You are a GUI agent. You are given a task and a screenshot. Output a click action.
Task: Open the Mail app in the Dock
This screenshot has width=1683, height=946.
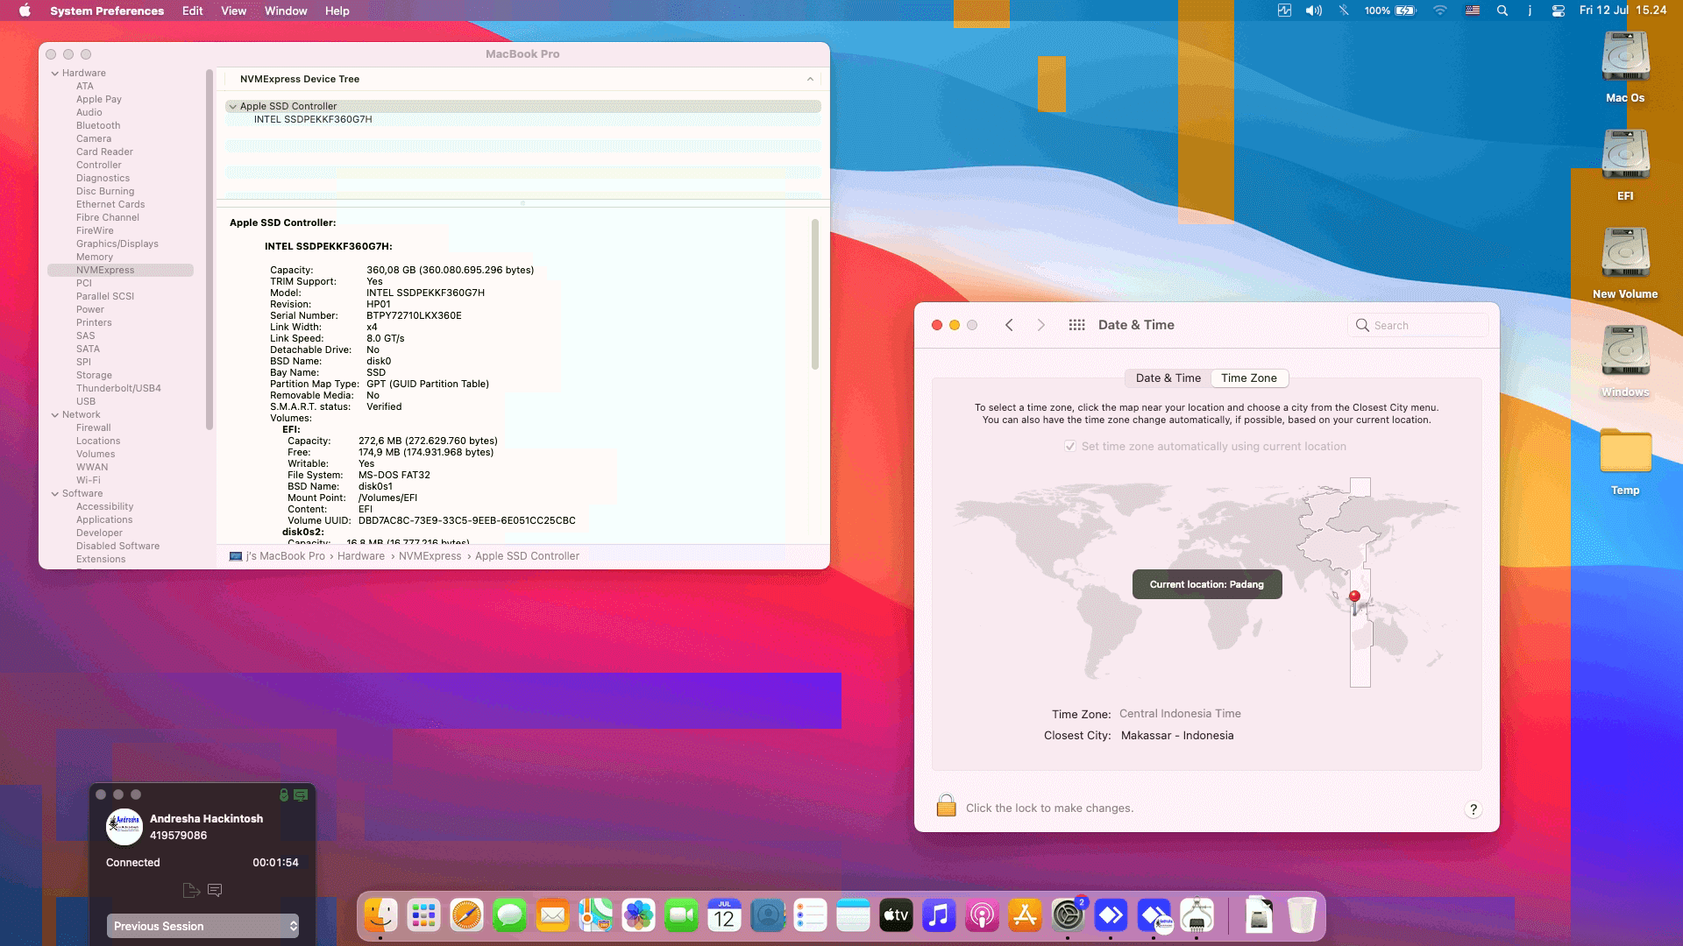coord(552,916)
